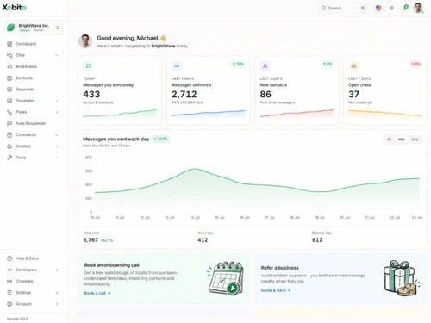Viewport: 431px width, 323px height.
Task: Click the Commerce bag icon
Action: tap(9, 134)
